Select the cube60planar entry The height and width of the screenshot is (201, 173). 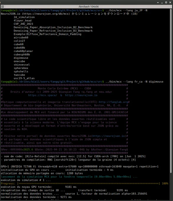(23, 51)
